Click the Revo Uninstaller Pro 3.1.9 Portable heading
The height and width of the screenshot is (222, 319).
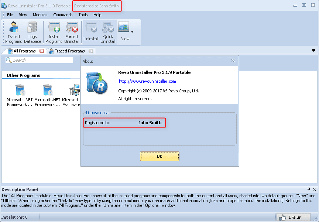point(154,72)
